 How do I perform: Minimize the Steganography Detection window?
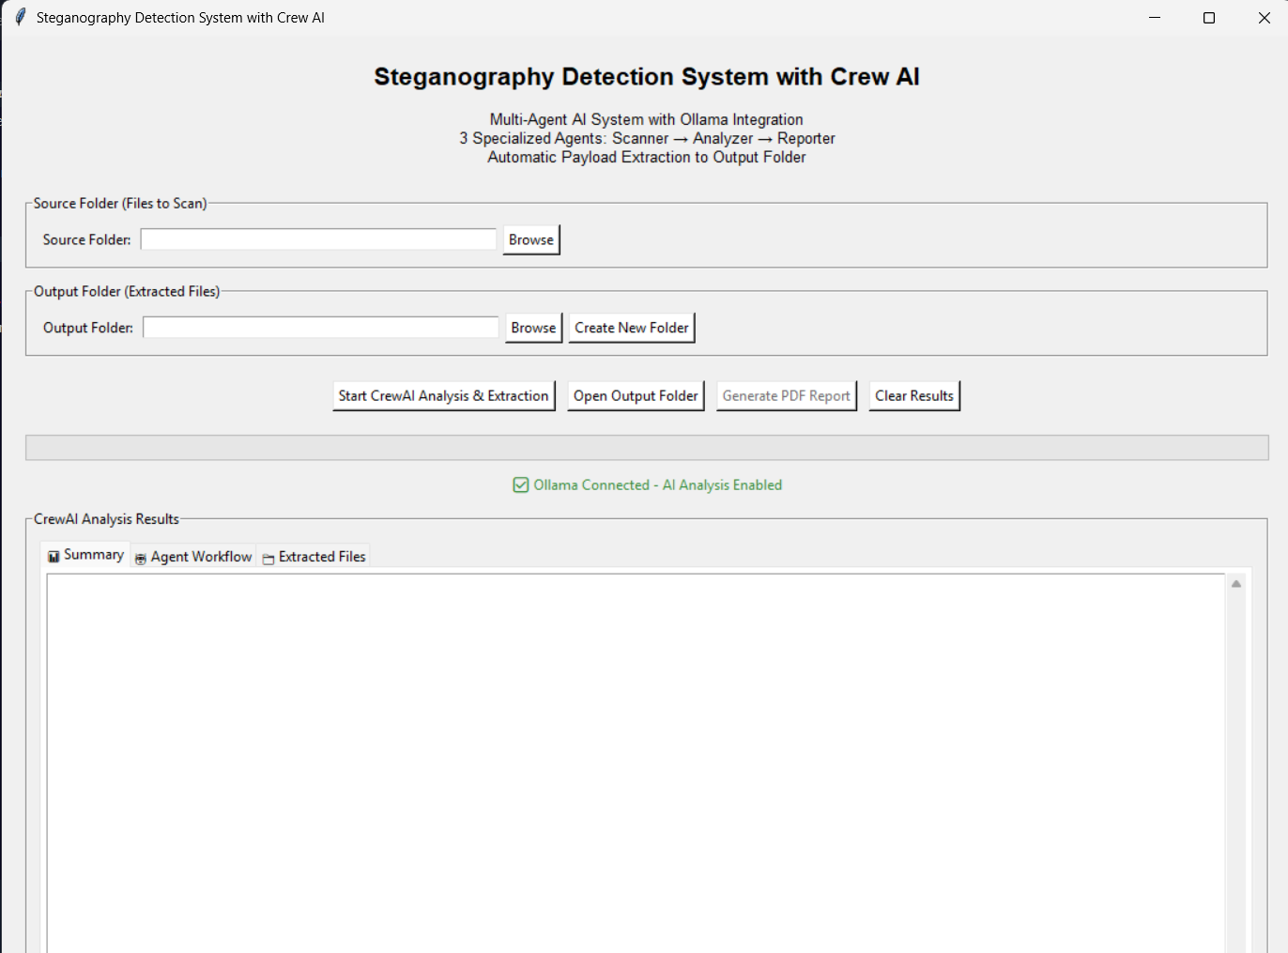1155,18
